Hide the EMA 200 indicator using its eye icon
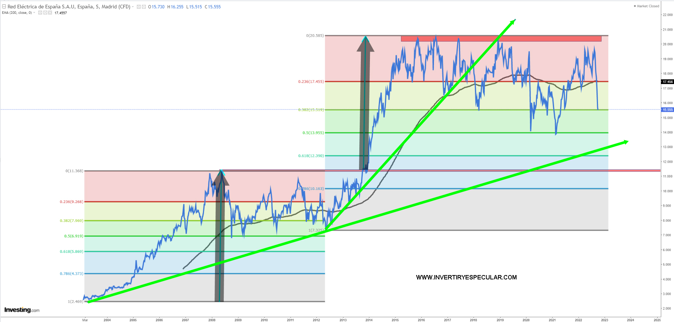The width and height of the screenshot is (674, 322). click(40, 13)
